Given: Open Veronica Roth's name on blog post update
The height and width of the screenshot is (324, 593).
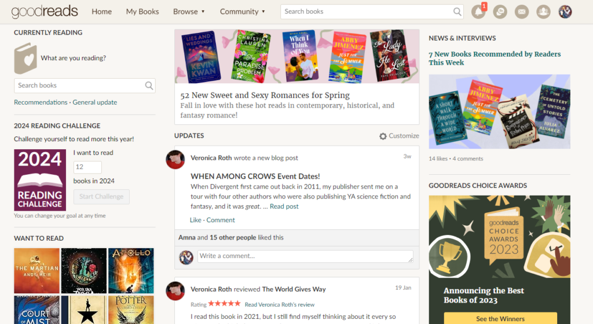Looking at the screenshot, I should (211, 158).
